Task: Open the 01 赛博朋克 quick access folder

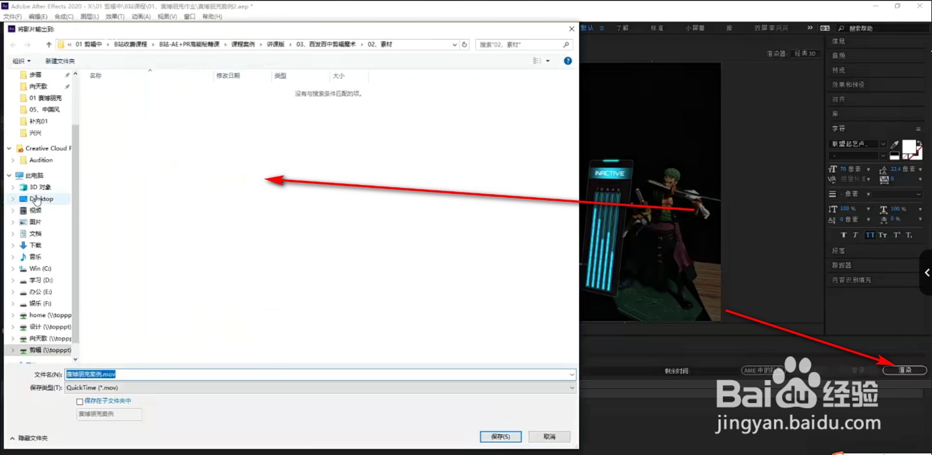Action: 45,98
